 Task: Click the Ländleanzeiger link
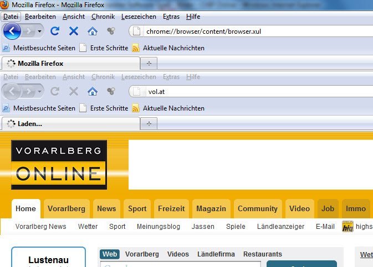click(x=280, y=226)
